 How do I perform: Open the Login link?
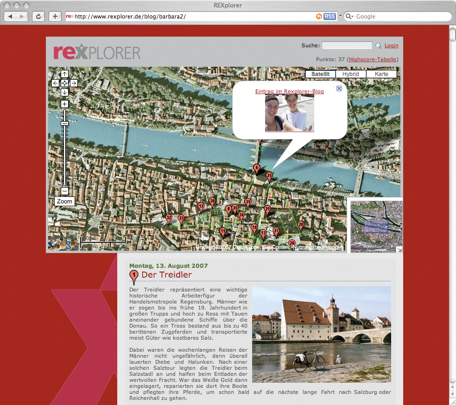391,45
